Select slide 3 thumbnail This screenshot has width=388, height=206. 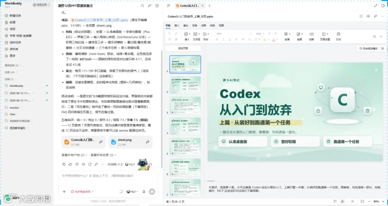coord(185,105)
